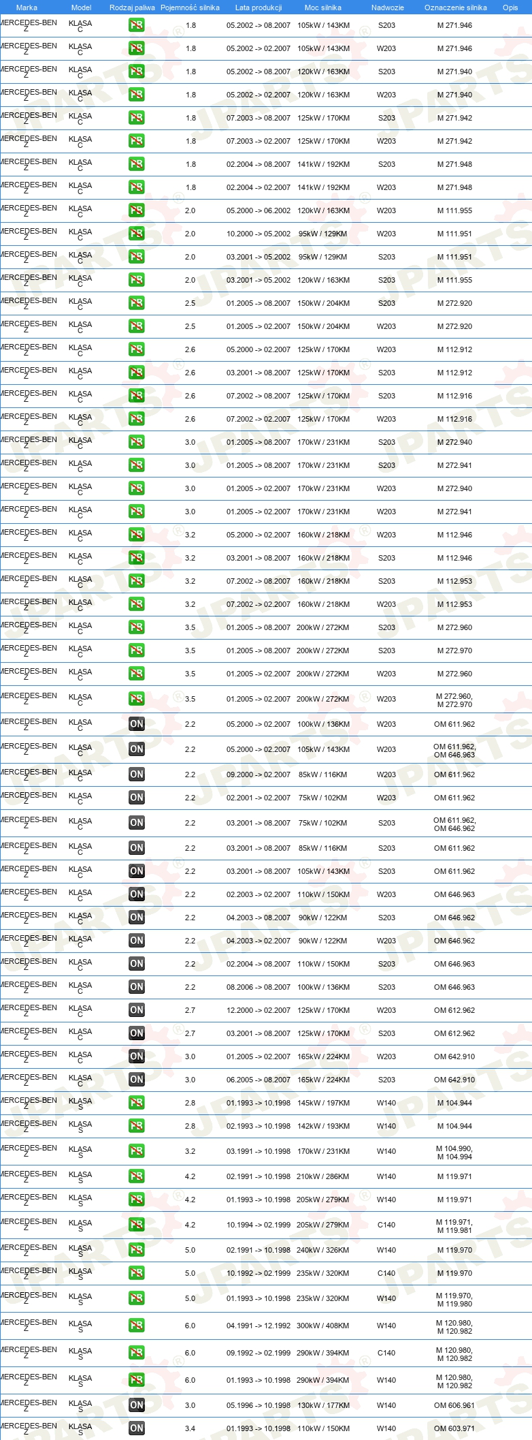Click the '08.2006 -> 08.2007' production dates
This screenshot has width=532, height=1440.
(x=259, y=987)
